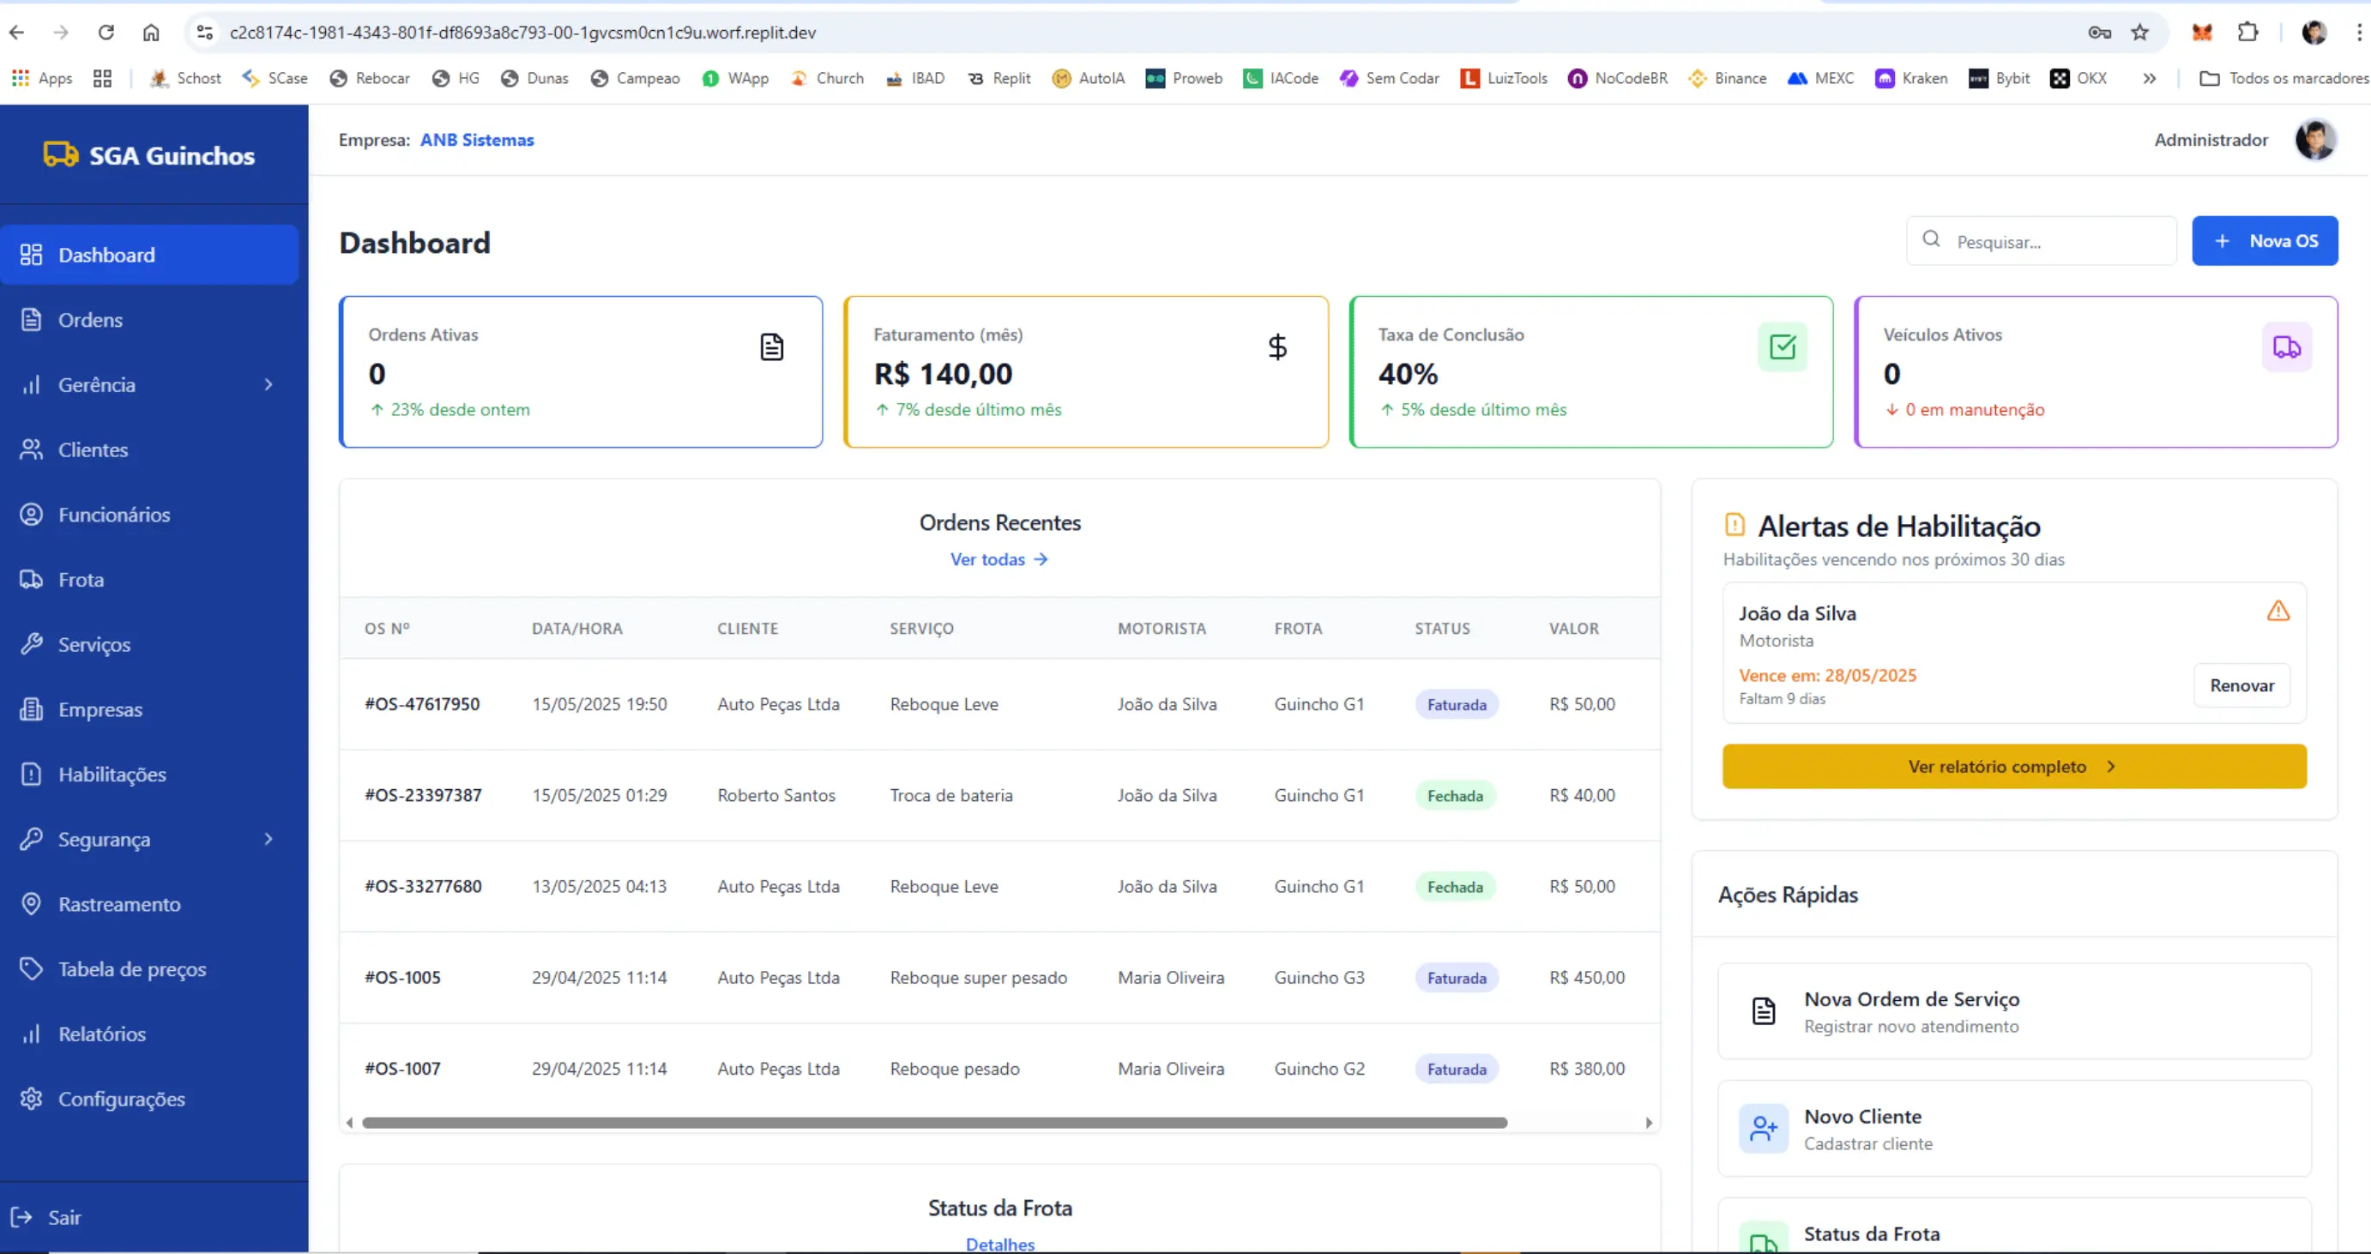The image size is (2371, 1254).
Task: Click the Novo Cliente add-user icon
Action: point(1763,1128)
